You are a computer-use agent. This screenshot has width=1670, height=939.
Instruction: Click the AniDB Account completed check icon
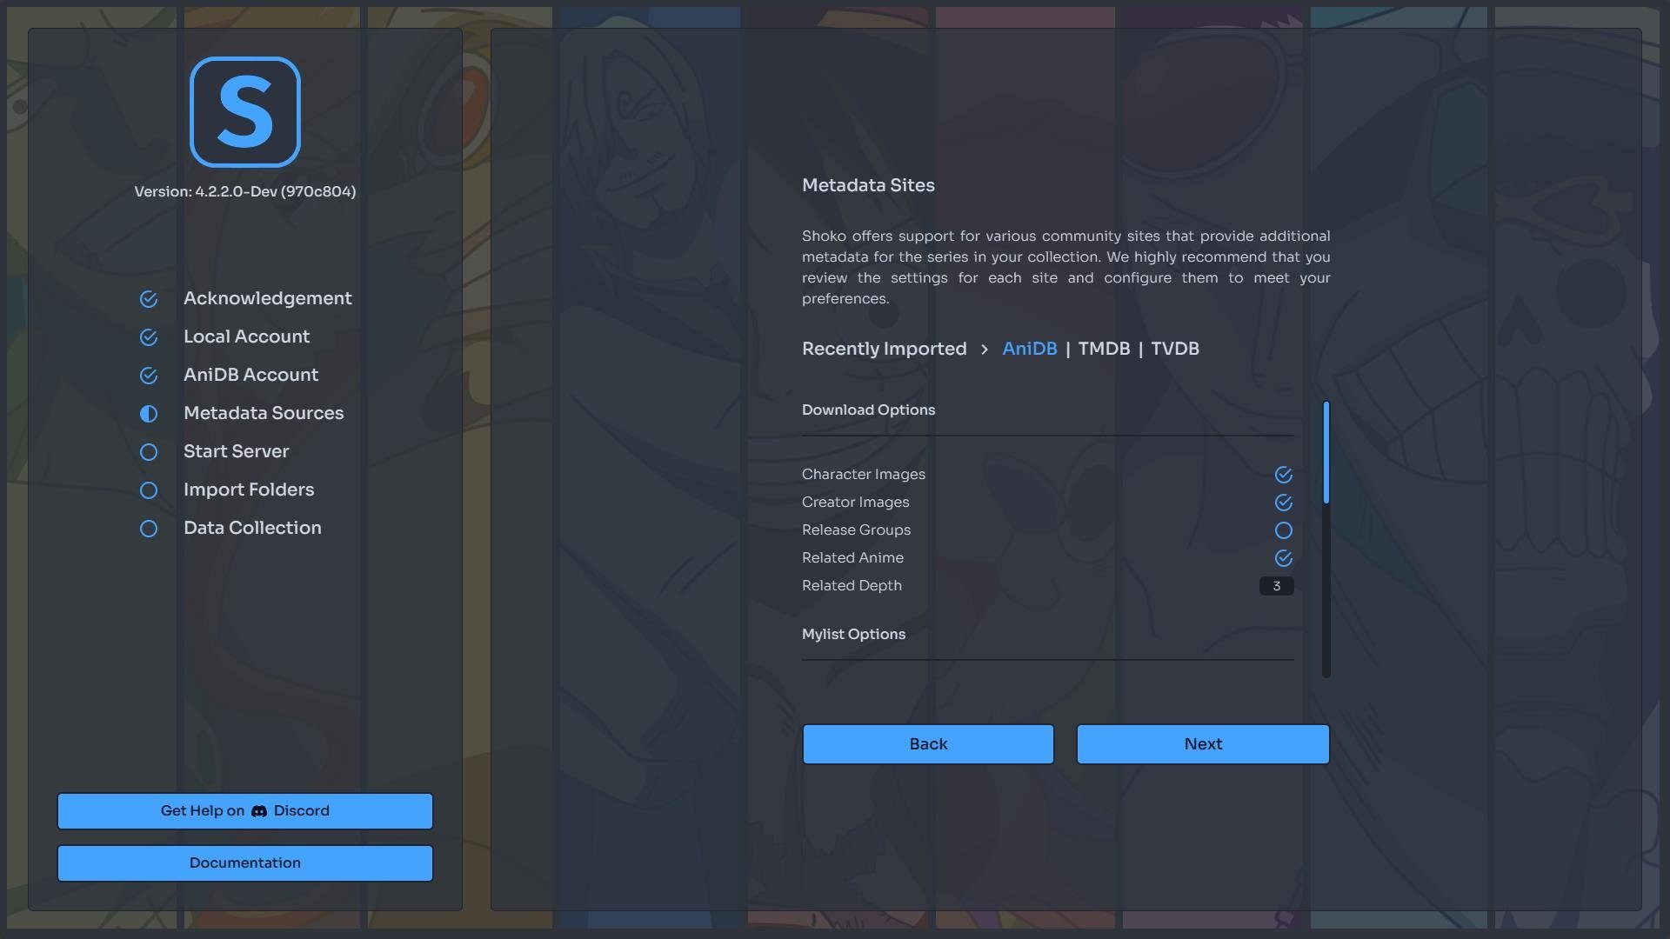(149, 376)
